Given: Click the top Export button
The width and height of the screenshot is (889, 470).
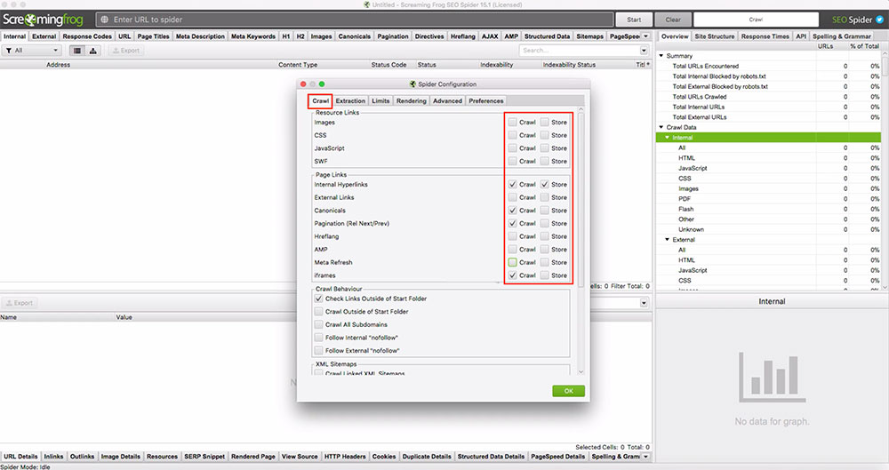Looking at the screenshot, I should 126,51.
